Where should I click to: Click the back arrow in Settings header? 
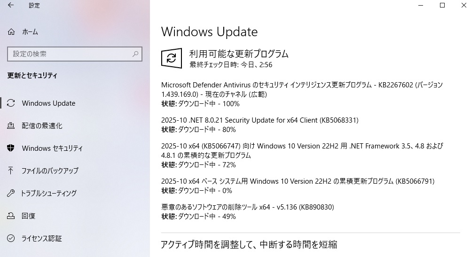(x=11, y=6)
